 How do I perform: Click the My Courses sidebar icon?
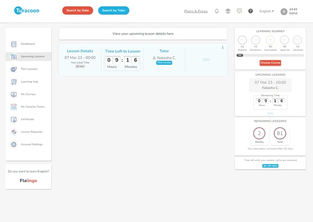coord(14,94)
